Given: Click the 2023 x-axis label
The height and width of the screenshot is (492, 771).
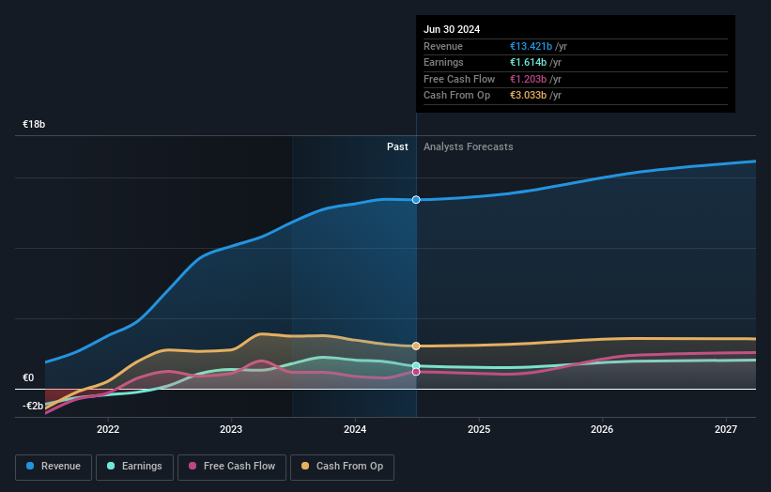Looking at the screenshot, I should point(231,429).
